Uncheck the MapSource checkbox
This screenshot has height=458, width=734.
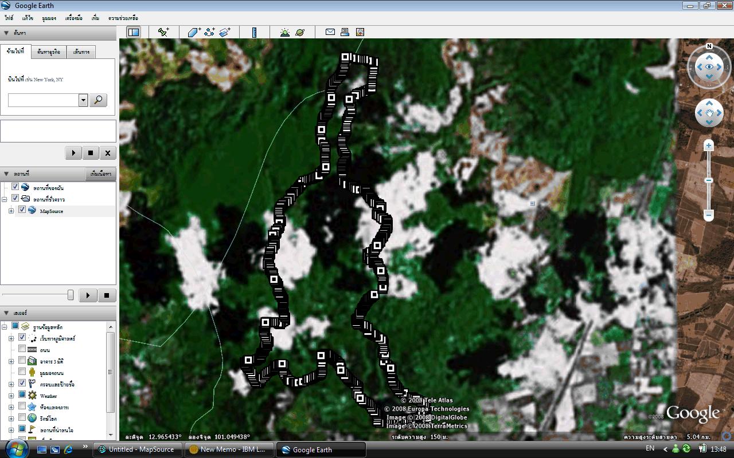pos(22,210)
